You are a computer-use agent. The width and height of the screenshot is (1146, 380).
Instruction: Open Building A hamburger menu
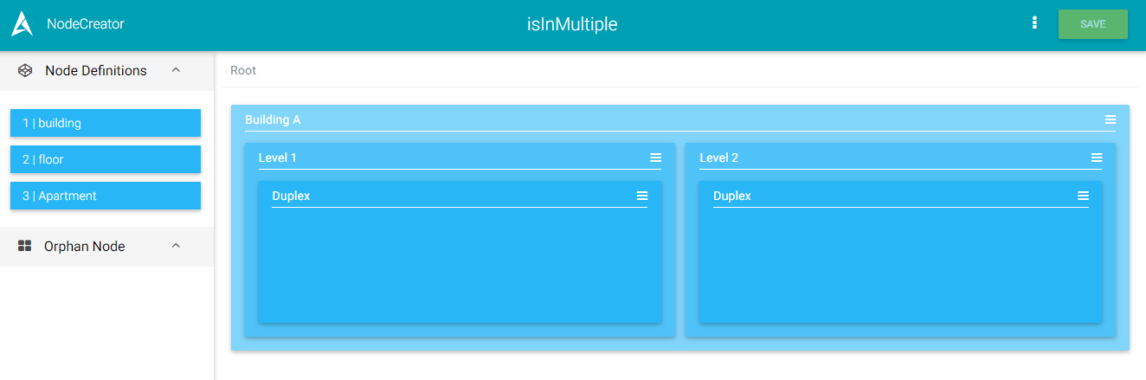point(1111,119)
